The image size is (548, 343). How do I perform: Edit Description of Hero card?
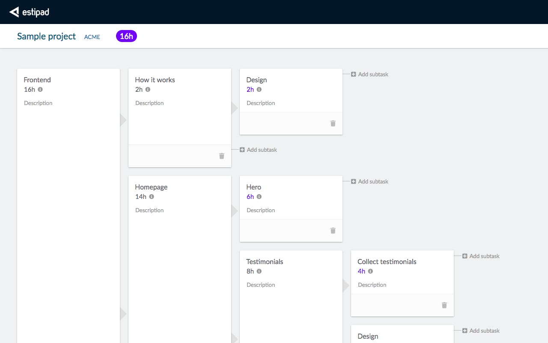coord(261,210)
